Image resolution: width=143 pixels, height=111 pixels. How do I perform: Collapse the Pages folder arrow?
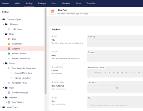4,88
